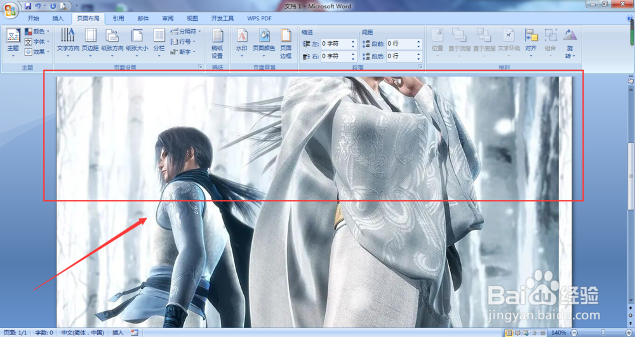Image resolution: width=635 pixels, height=337 pixels.
Task: Open 页面边框 page borders
Action: tap(286, 43)
